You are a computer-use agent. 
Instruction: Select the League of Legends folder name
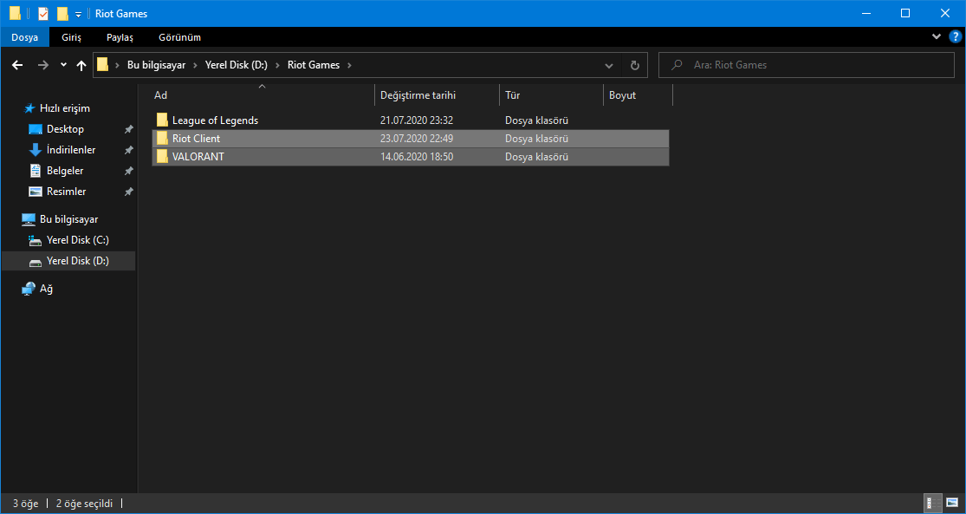[215, 120]
